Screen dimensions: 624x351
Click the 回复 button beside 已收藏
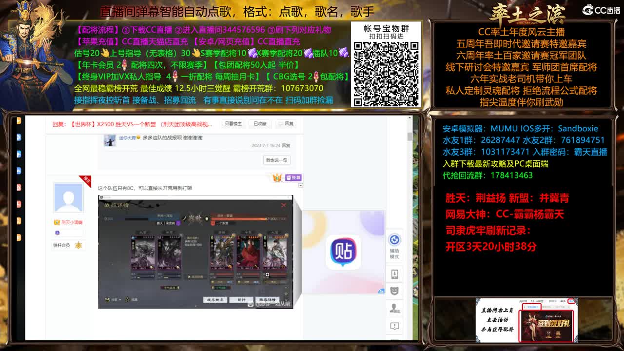pos(286,124)
